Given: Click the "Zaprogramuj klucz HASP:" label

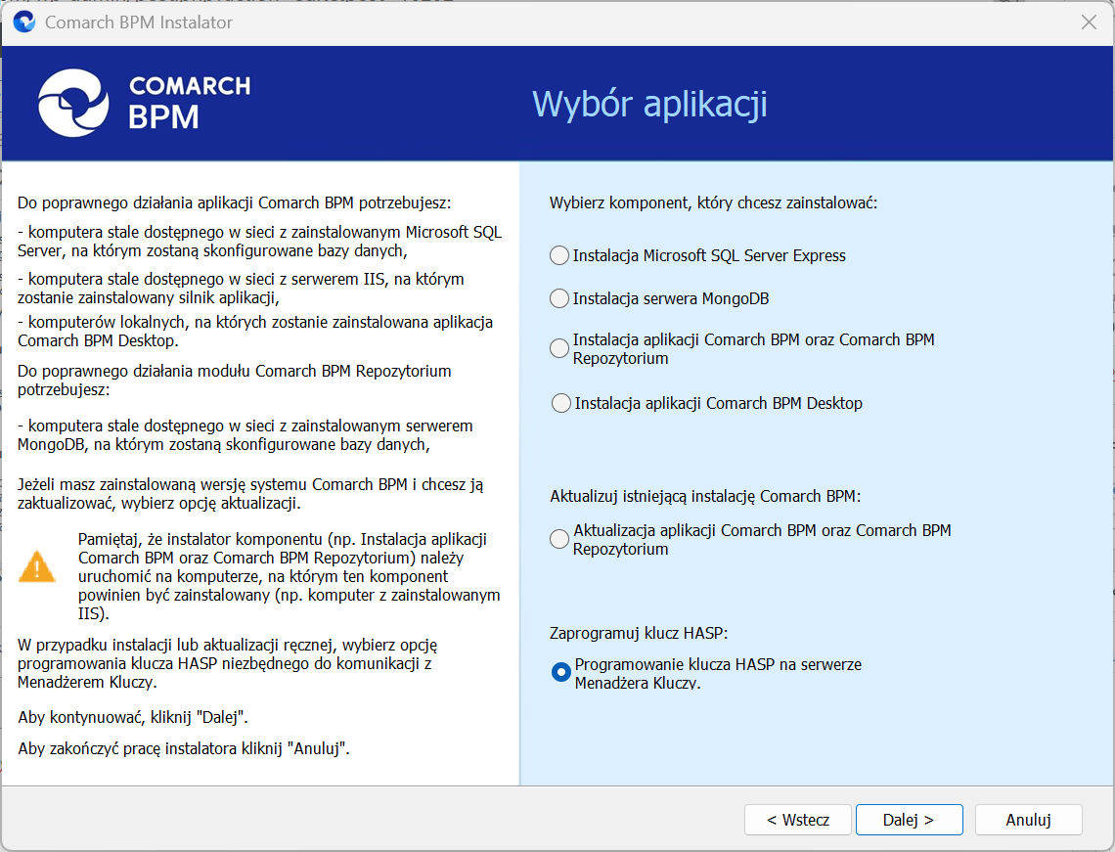Looking at the screenshot, I should pyautogui.click(x=639, y=633).
